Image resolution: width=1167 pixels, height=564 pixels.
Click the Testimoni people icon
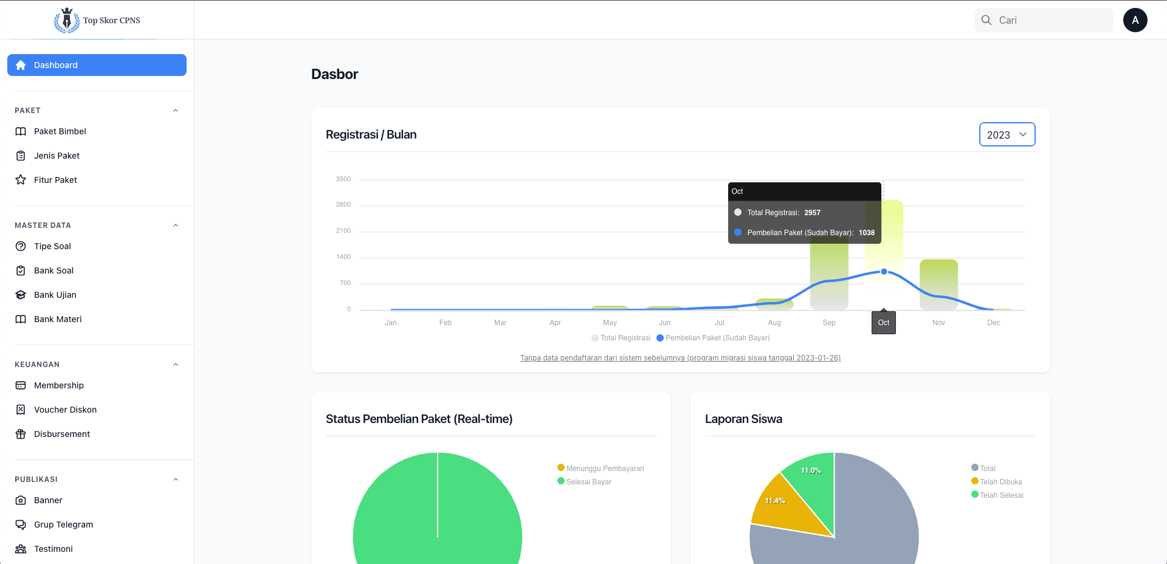pos(21,549)
